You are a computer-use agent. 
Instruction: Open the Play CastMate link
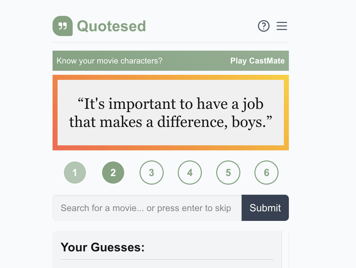[x=257, y=61]
